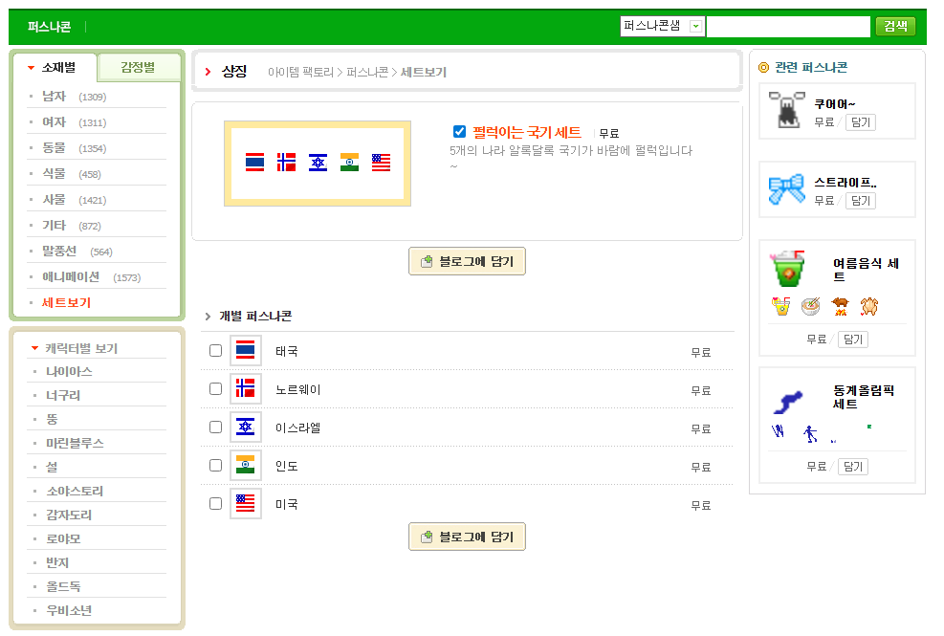
Task: Uncheck the 펄럭이는 국기 세트 checkbox
Action: [459, 132]
